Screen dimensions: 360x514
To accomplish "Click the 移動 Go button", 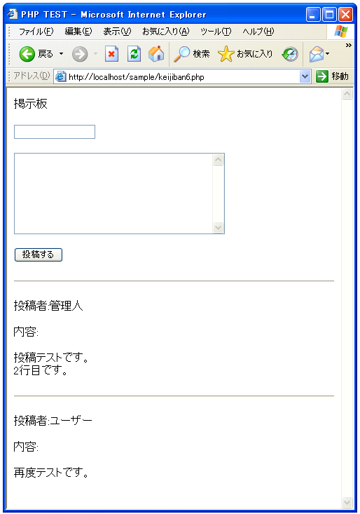I will click(332, 76).
